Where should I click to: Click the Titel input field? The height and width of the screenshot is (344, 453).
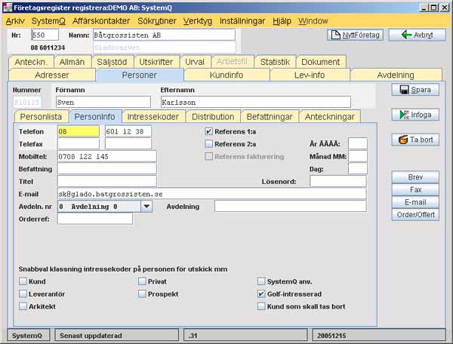pyautogui.click(x=107, y=181)
